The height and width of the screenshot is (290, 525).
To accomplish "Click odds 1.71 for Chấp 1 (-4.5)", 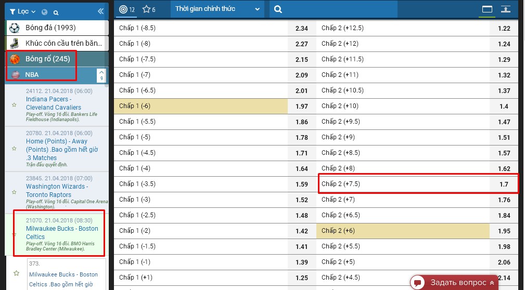I will click(302, 153).
